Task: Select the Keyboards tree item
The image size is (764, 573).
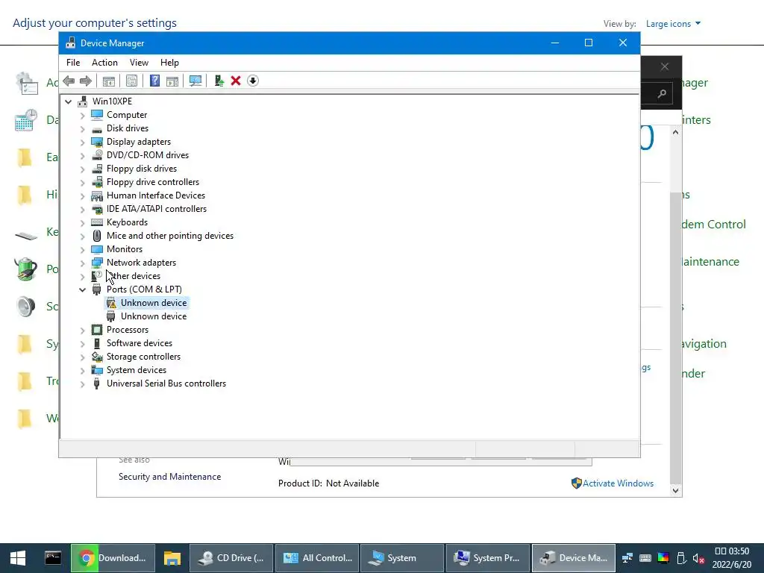Action: coord(127,222)
